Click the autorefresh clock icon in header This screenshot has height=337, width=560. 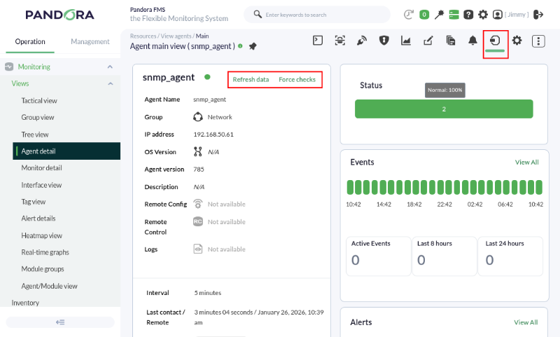(x=409, y=15)
